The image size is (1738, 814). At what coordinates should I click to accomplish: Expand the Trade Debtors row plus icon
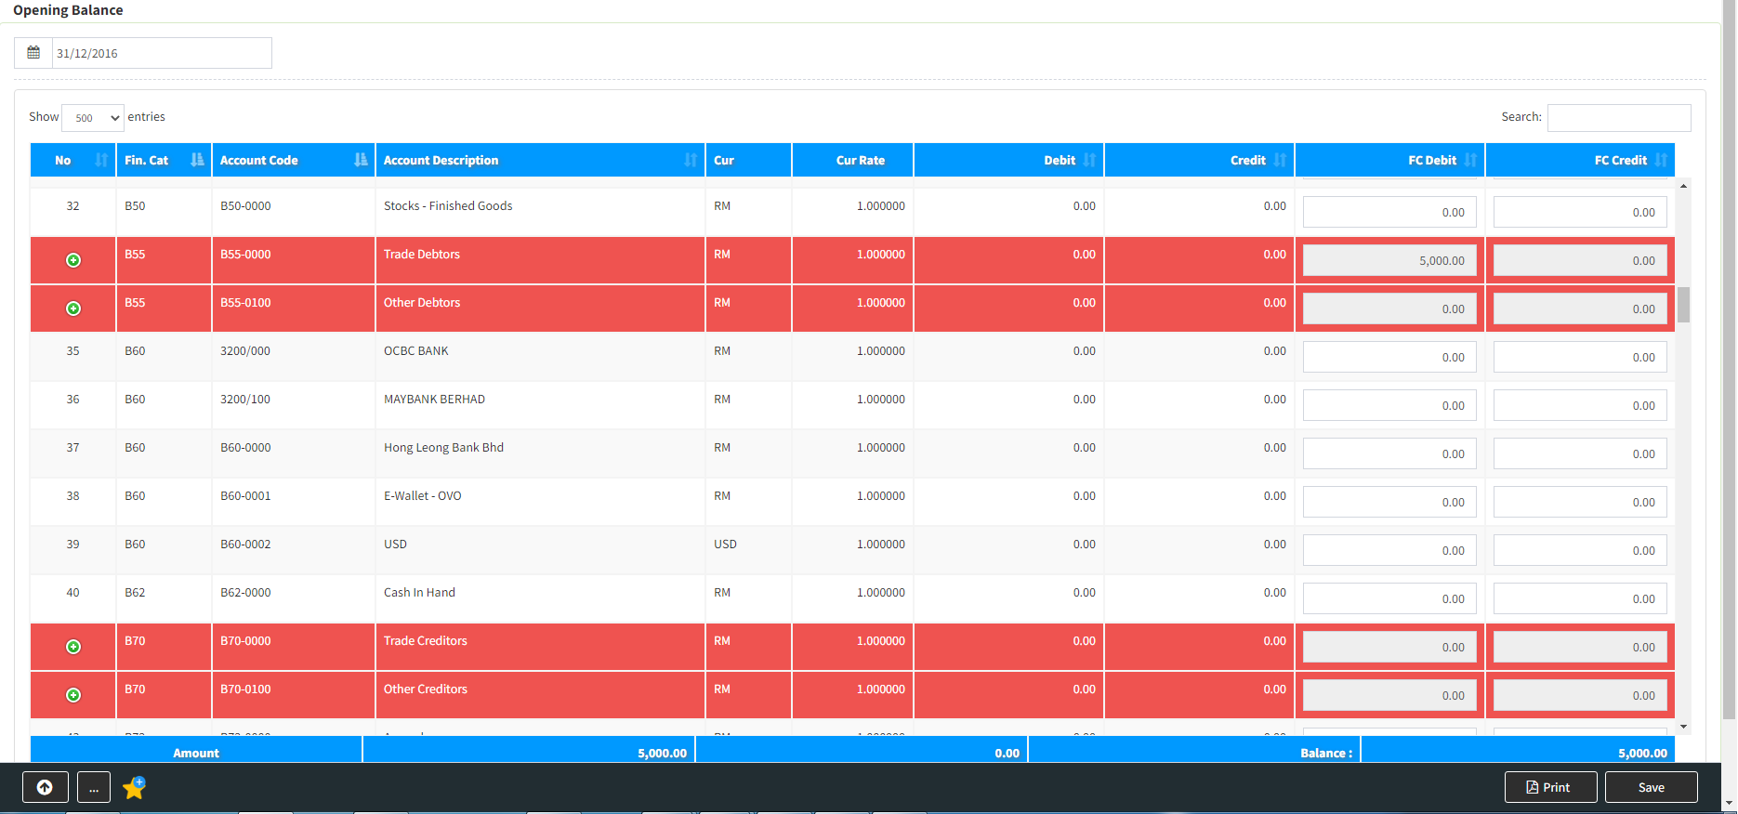[73, 260]
